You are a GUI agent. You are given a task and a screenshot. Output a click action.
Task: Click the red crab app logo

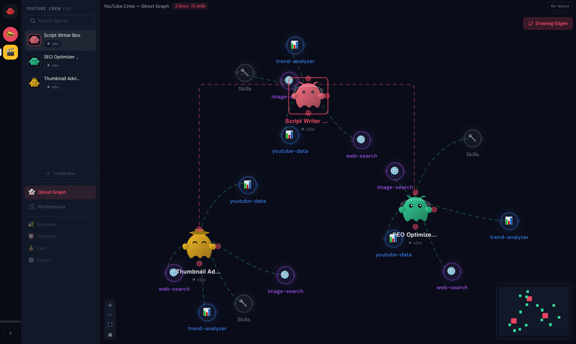click(10, 12)
